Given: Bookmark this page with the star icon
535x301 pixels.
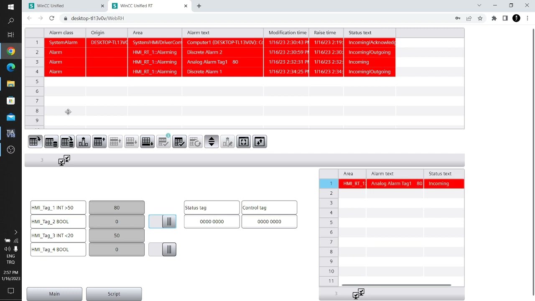Looking at the screenshot, I should coord(480,18).
